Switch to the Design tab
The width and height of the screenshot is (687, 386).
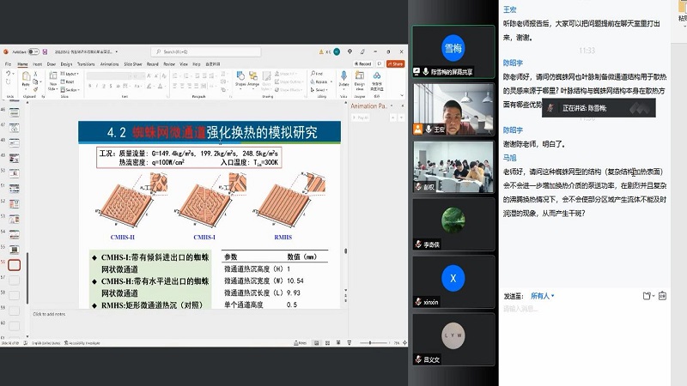pyautogui.click(x=66, y=63)
